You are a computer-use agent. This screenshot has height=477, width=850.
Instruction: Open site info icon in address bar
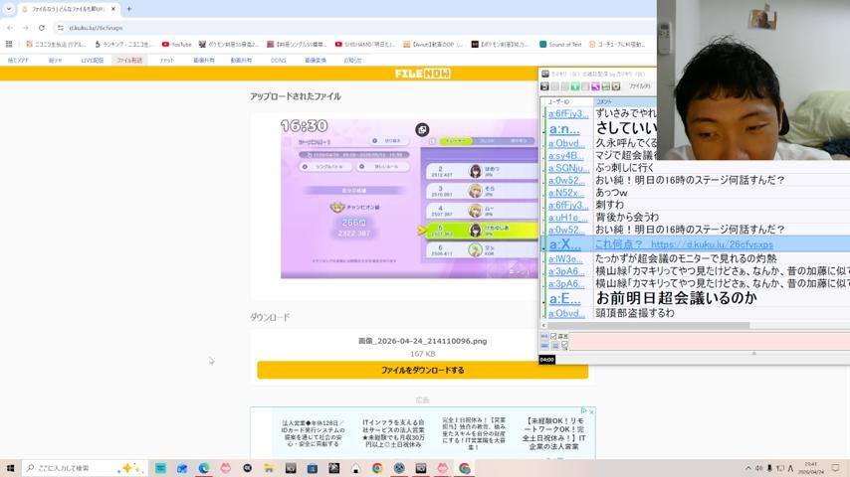60,28
